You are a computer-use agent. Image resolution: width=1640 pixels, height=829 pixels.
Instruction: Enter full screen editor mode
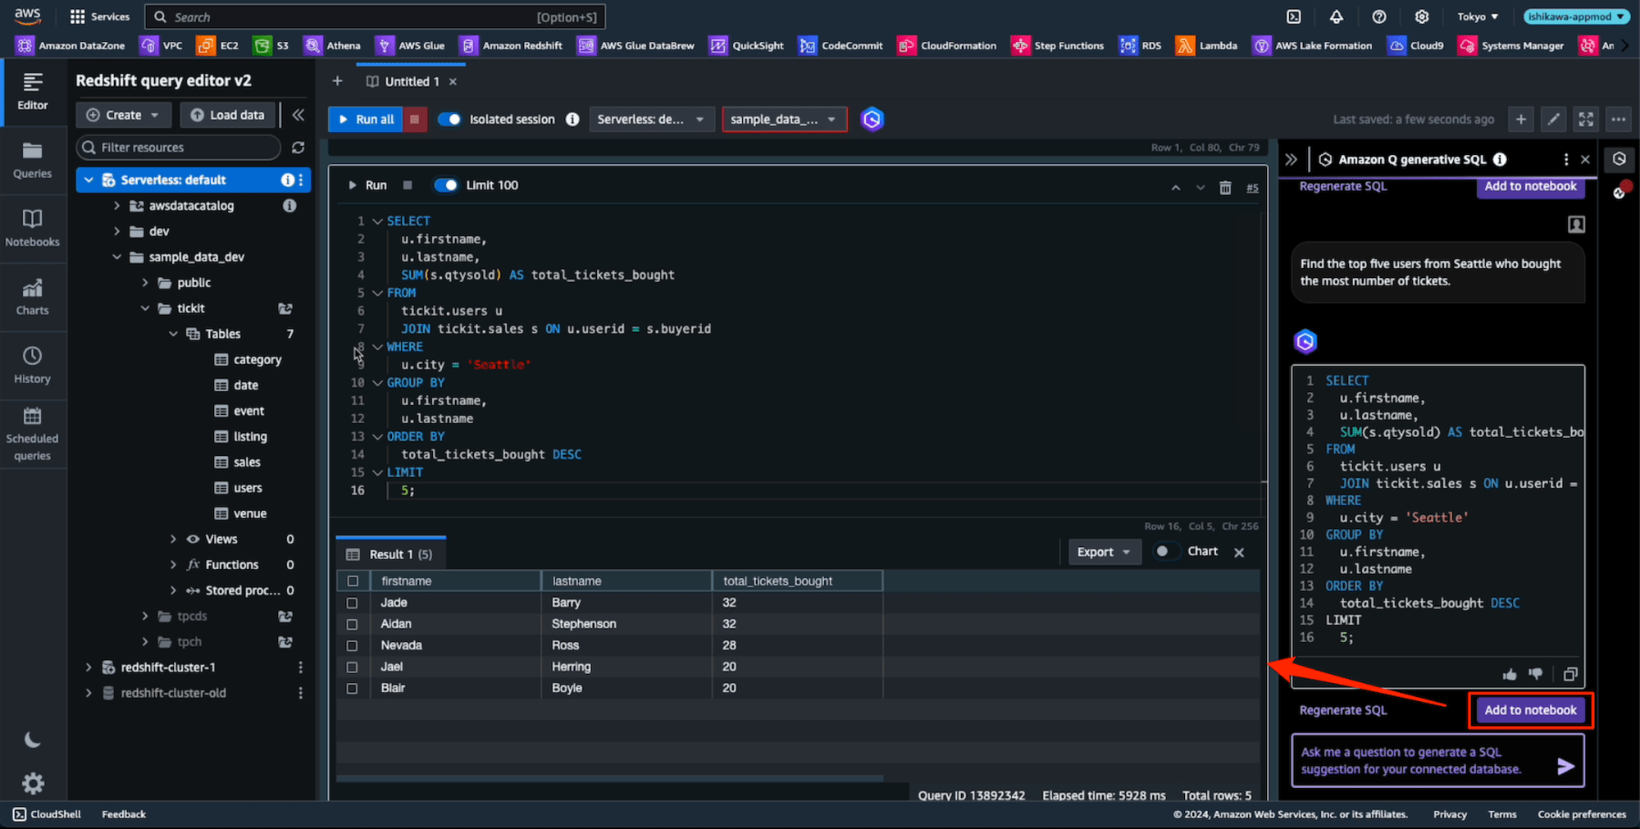(1586, 119)
